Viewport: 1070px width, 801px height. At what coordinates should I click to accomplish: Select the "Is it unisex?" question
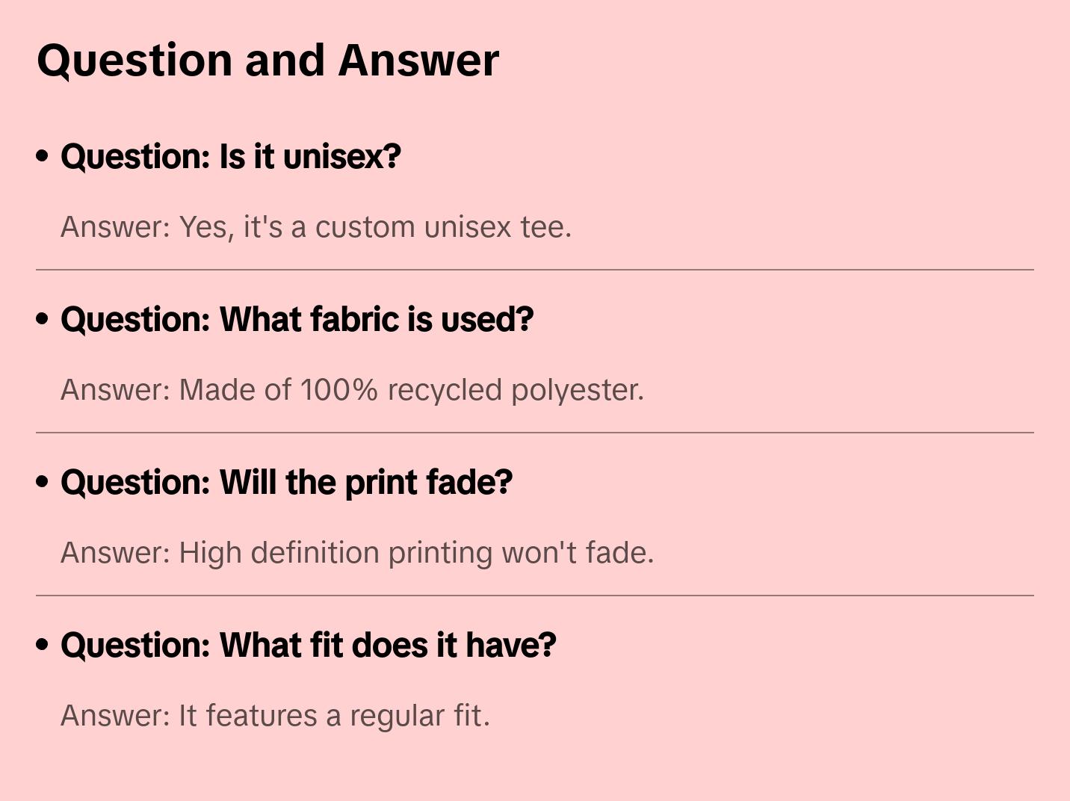(x=231, y=157)
